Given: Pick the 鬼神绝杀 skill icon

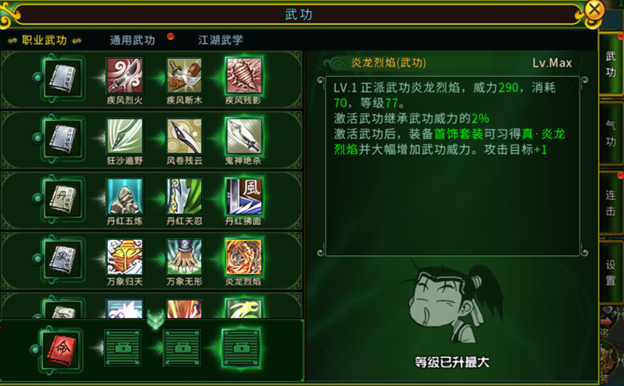Looking at the screenshot, I should [x=244, y=136].
